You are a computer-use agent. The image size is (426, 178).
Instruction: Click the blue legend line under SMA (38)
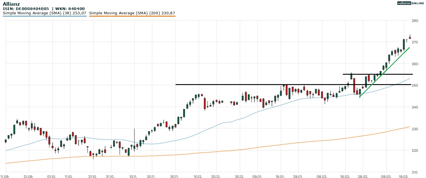point(45,16)
